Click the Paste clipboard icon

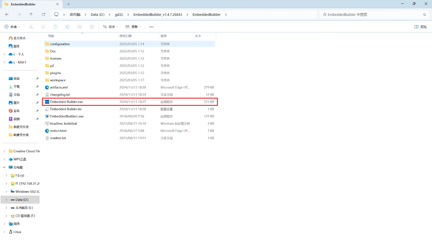55,27
